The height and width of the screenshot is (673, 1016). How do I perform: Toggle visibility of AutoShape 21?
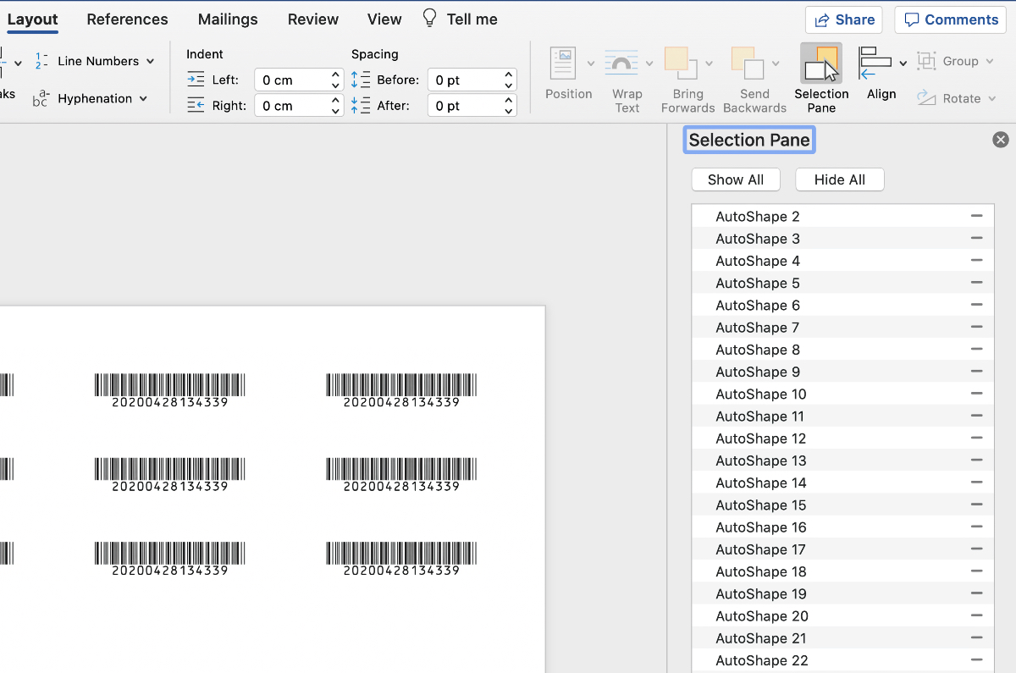coord(977,637)
